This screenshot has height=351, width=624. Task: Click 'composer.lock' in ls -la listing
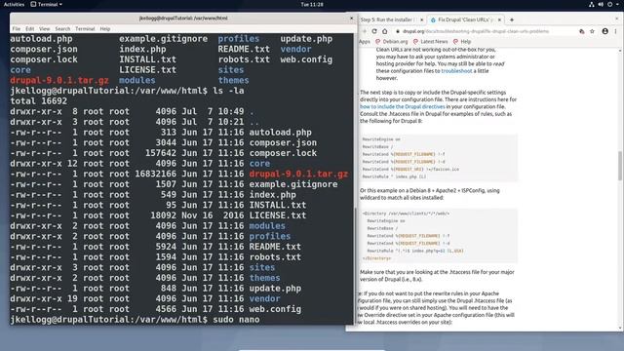(283, 153)
